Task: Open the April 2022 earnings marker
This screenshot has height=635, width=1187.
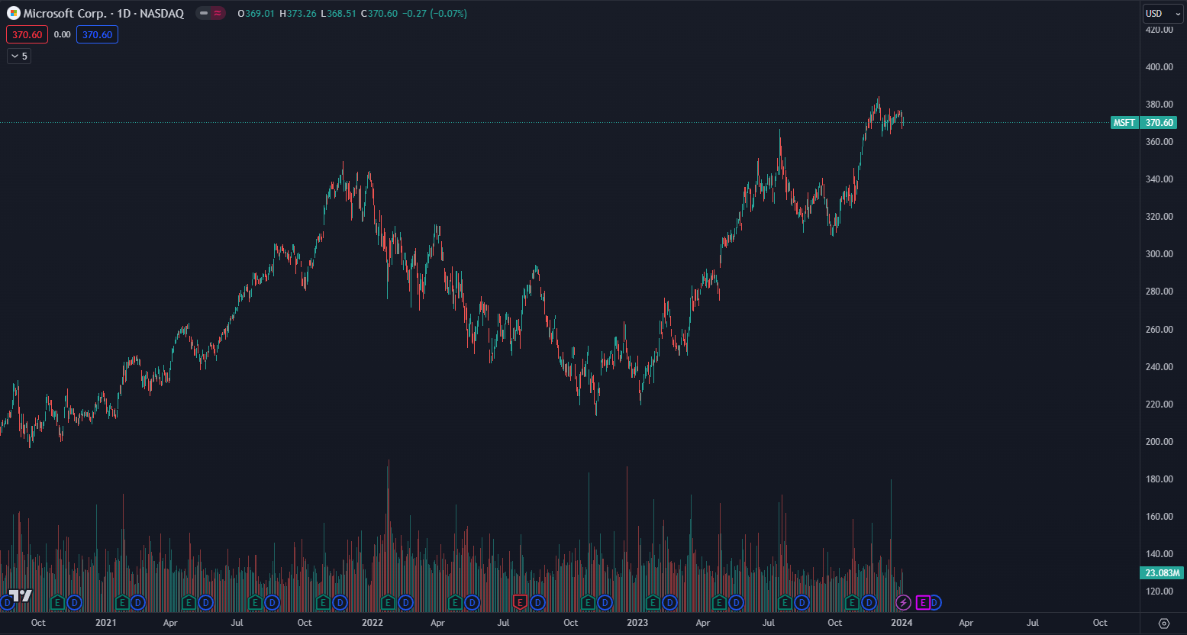Action: tap(455, 602)
